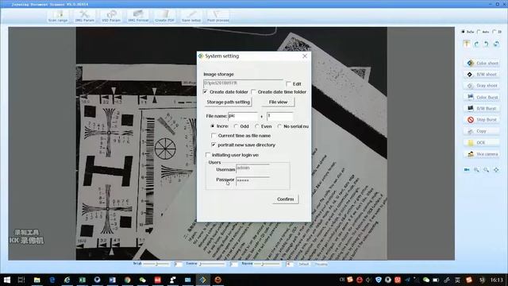Select the first capture mode radio in side panel
508x286 pixels.
(463, 32)
